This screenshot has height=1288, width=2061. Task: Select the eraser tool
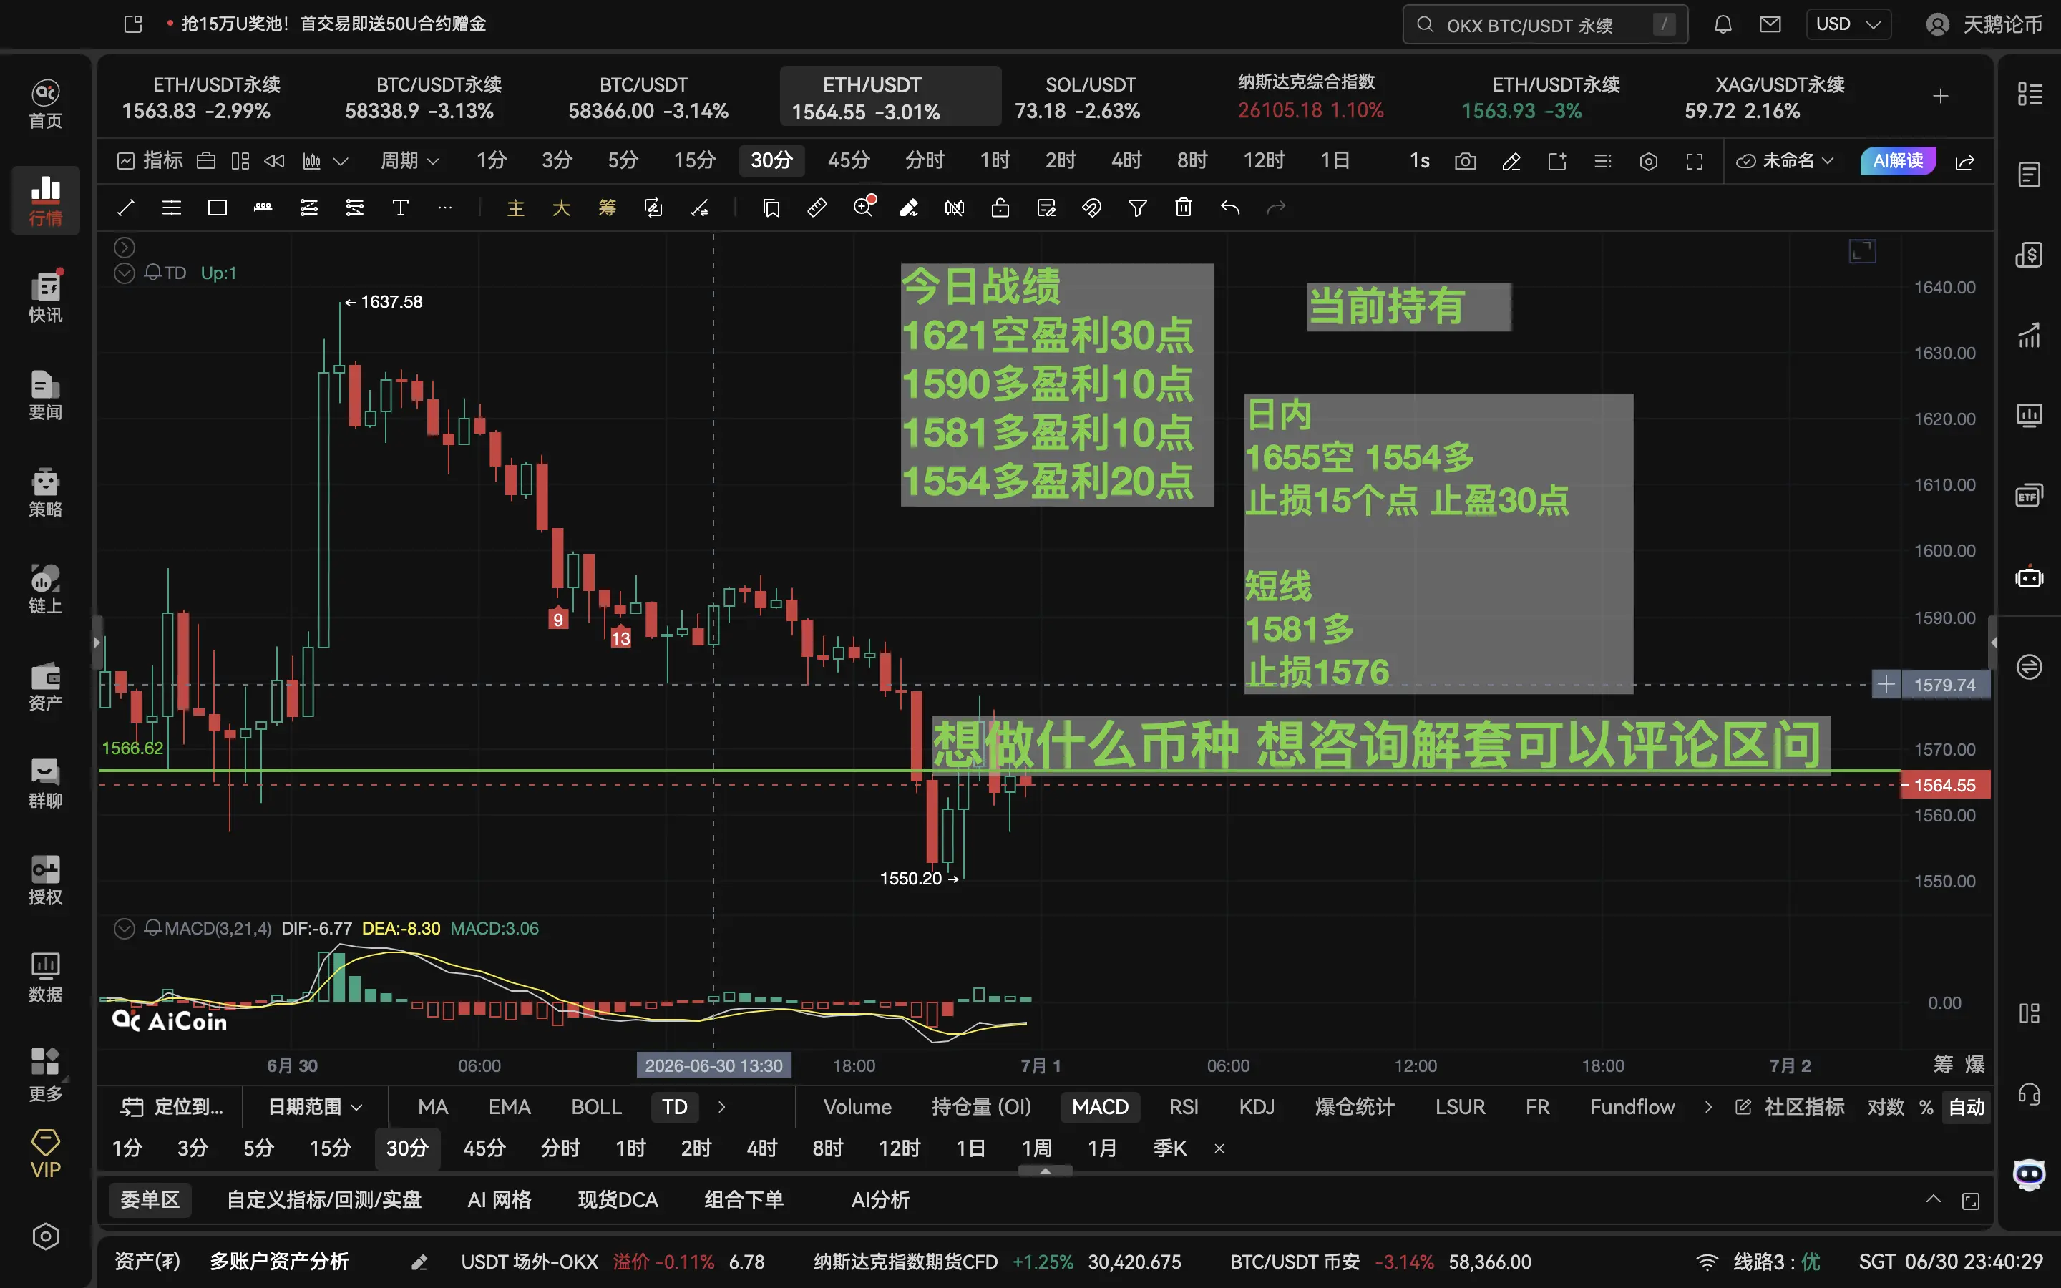click(909, 208)
